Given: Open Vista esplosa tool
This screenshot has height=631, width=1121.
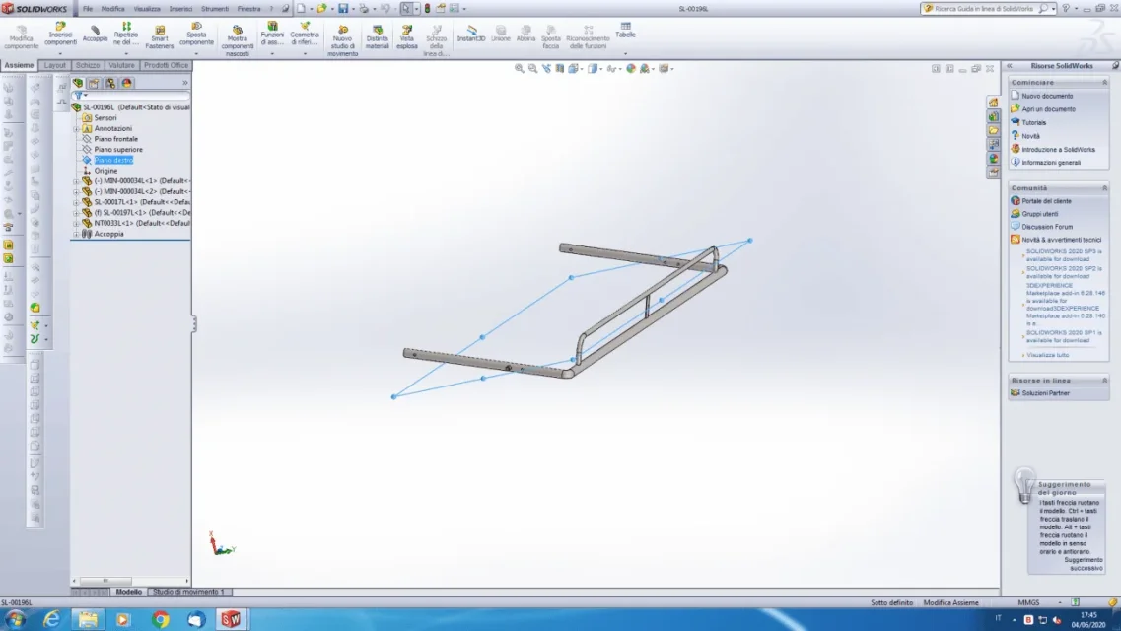Looking at the screenshot, I should tap(407, 37).
